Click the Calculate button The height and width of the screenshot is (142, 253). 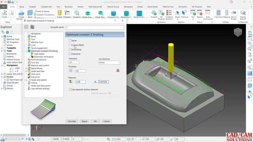pos(72,121)
